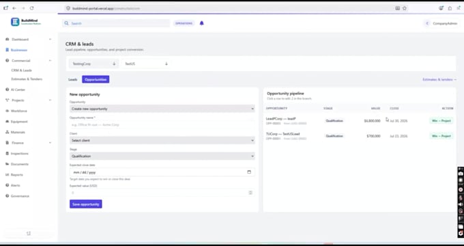This screenshot has width=464, height=246.
Task: Click the top Search box
Action: coord(116,23)
